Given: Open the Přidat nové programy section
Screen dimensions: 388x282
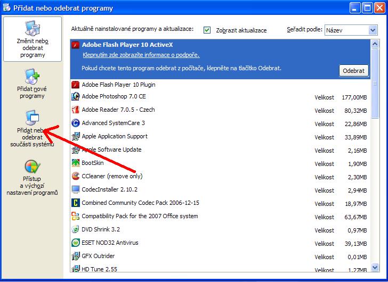Looking at the screenshot, I should [32, 84].
